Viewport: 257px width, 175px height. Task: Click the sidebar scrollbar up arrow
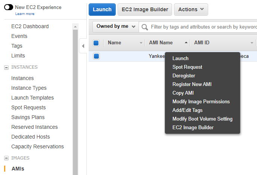point(76,27)
